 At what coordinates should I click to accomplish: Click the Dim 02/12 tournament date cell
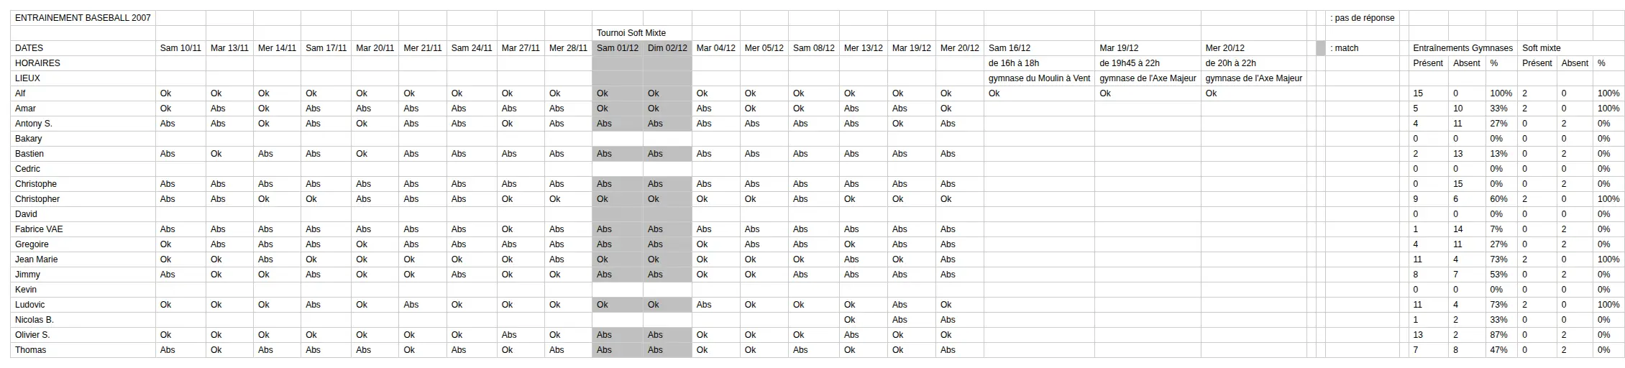668,48
